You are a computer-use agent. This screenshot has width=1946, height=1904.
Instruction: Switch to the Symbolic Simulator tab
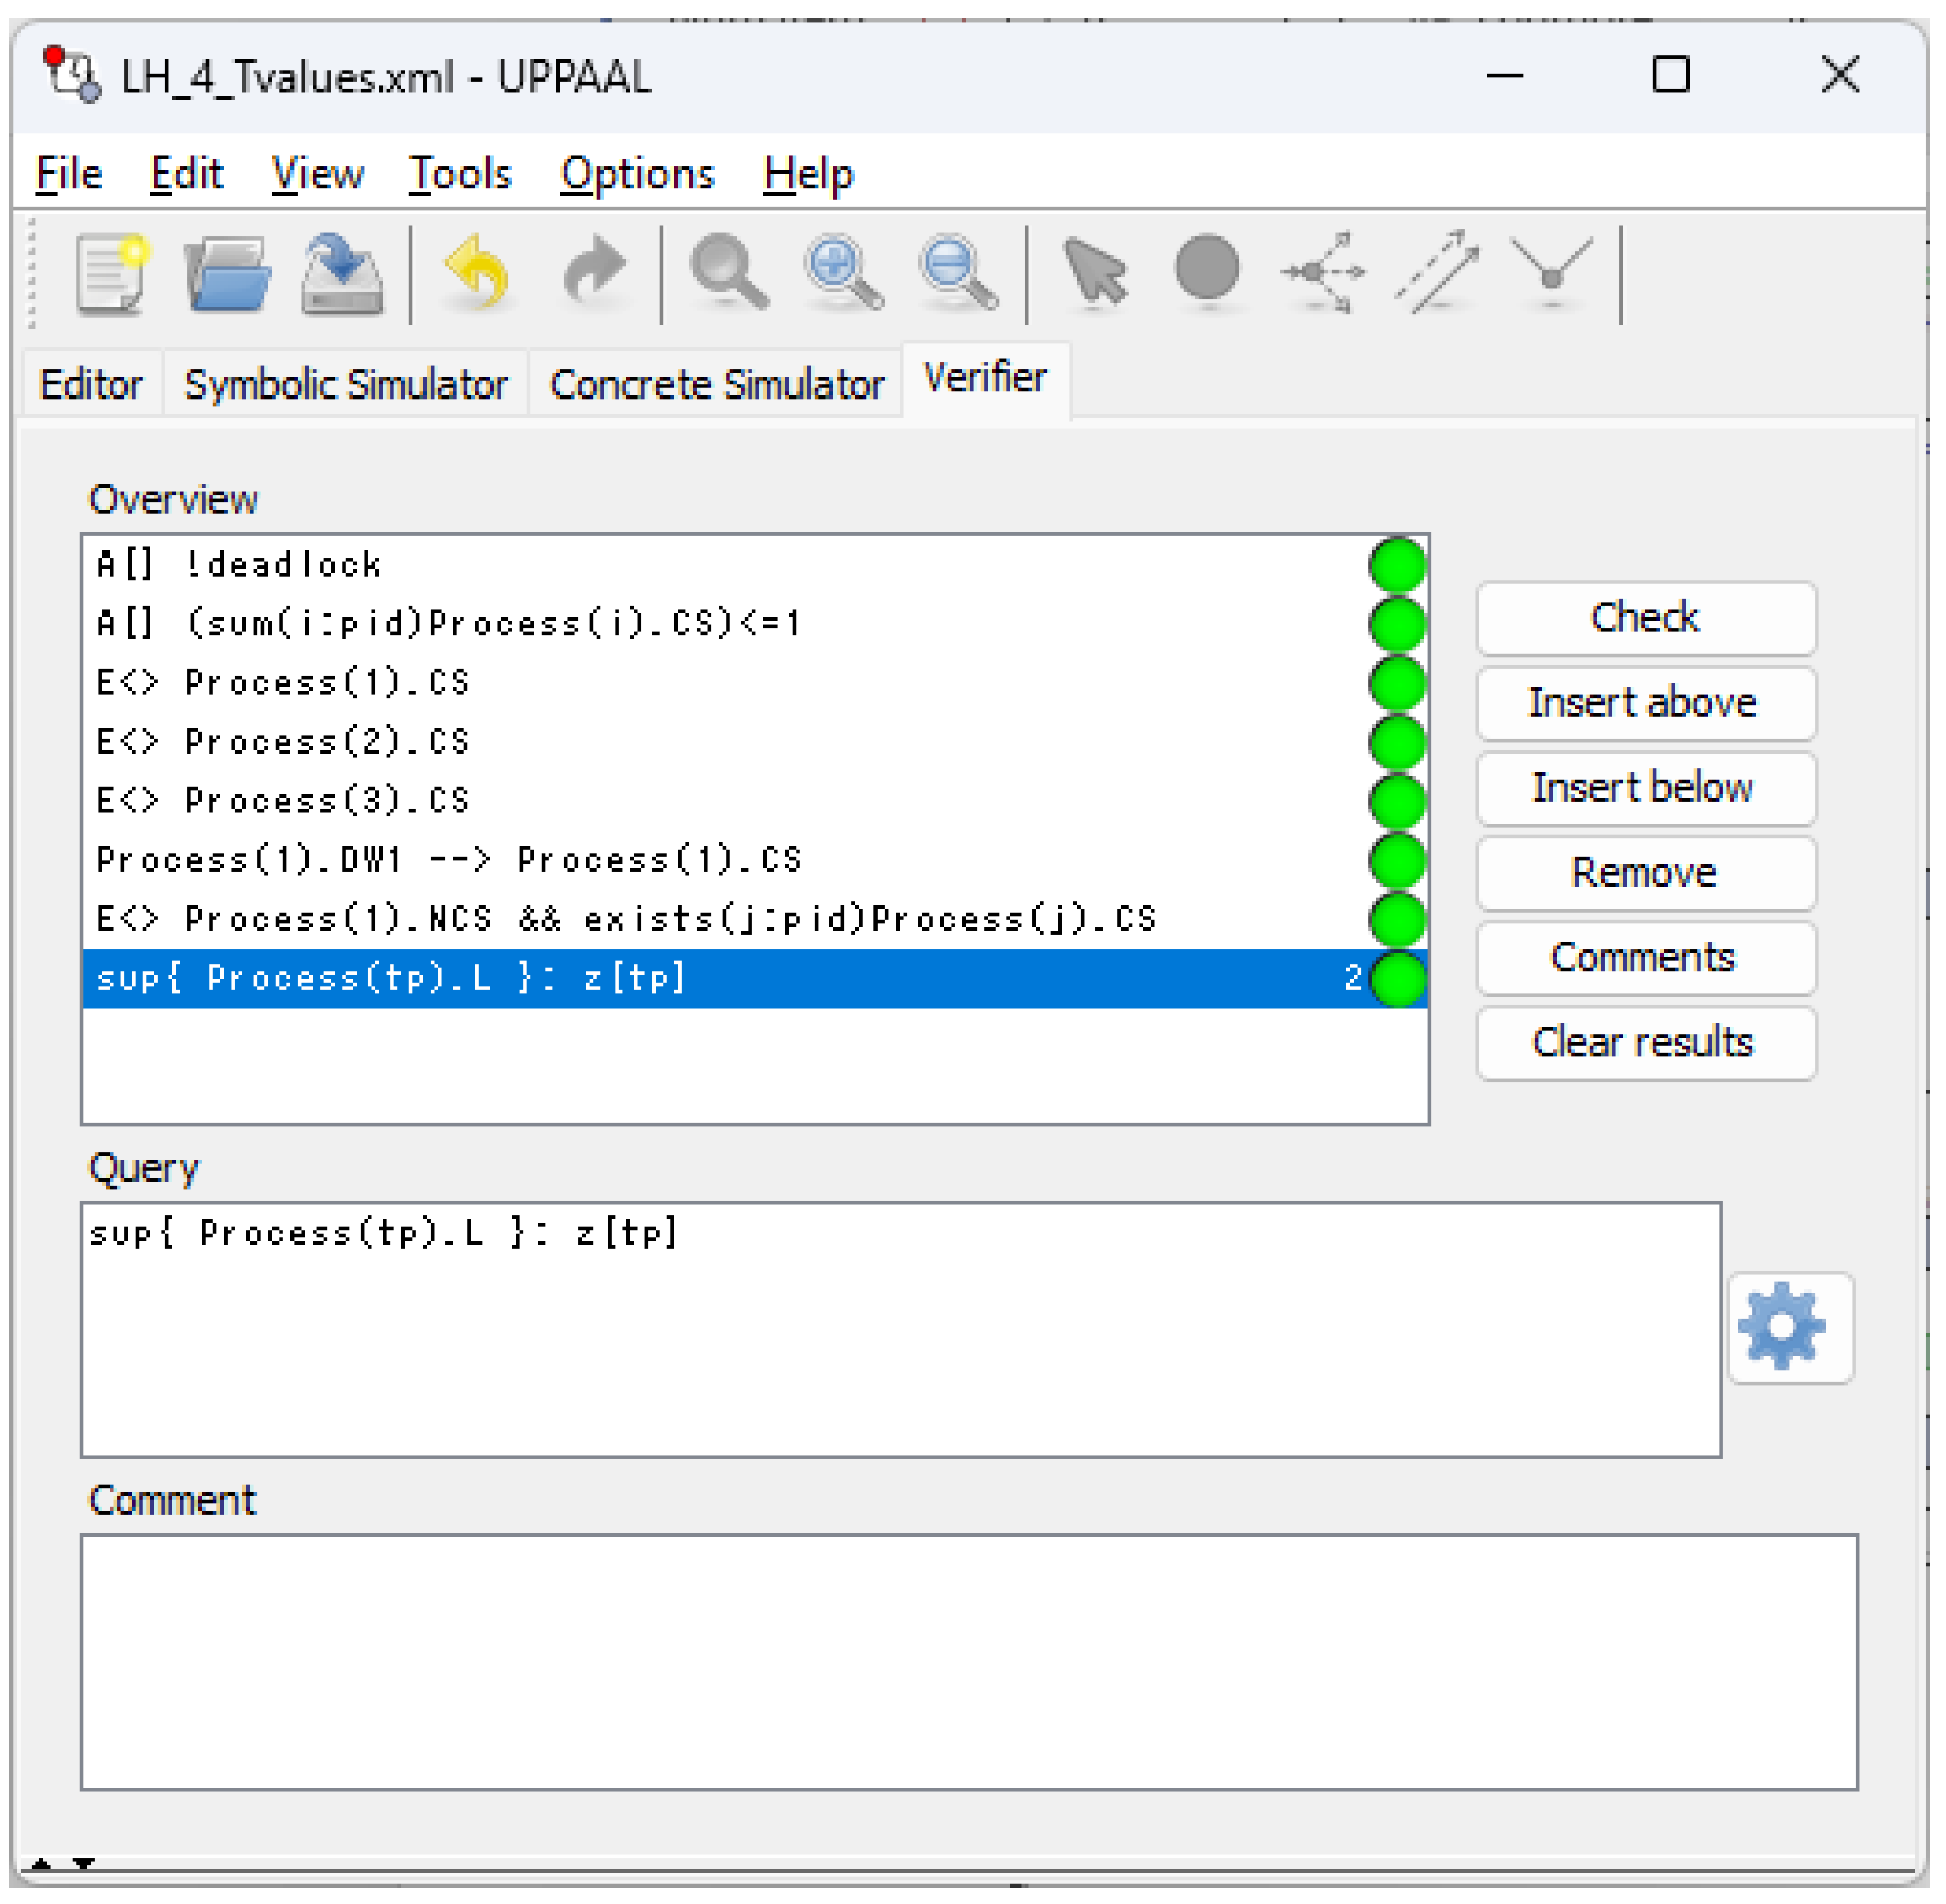(x=346, y=385)
